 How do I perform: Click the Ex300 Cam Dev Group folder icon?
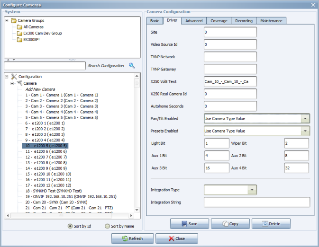[19, 33]
